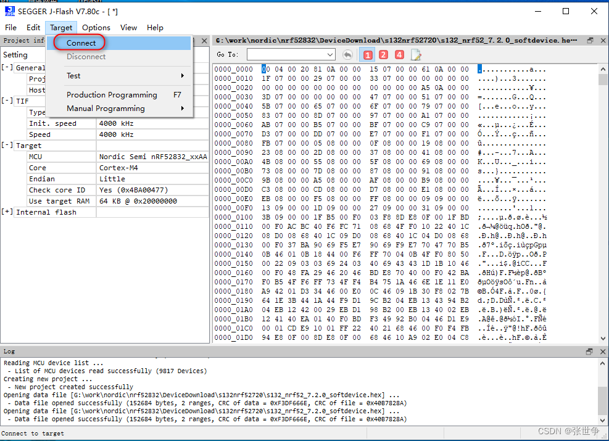Viewport: 609px width, 441px height.
Task: Float the Log panel
Action: (589, 352)
